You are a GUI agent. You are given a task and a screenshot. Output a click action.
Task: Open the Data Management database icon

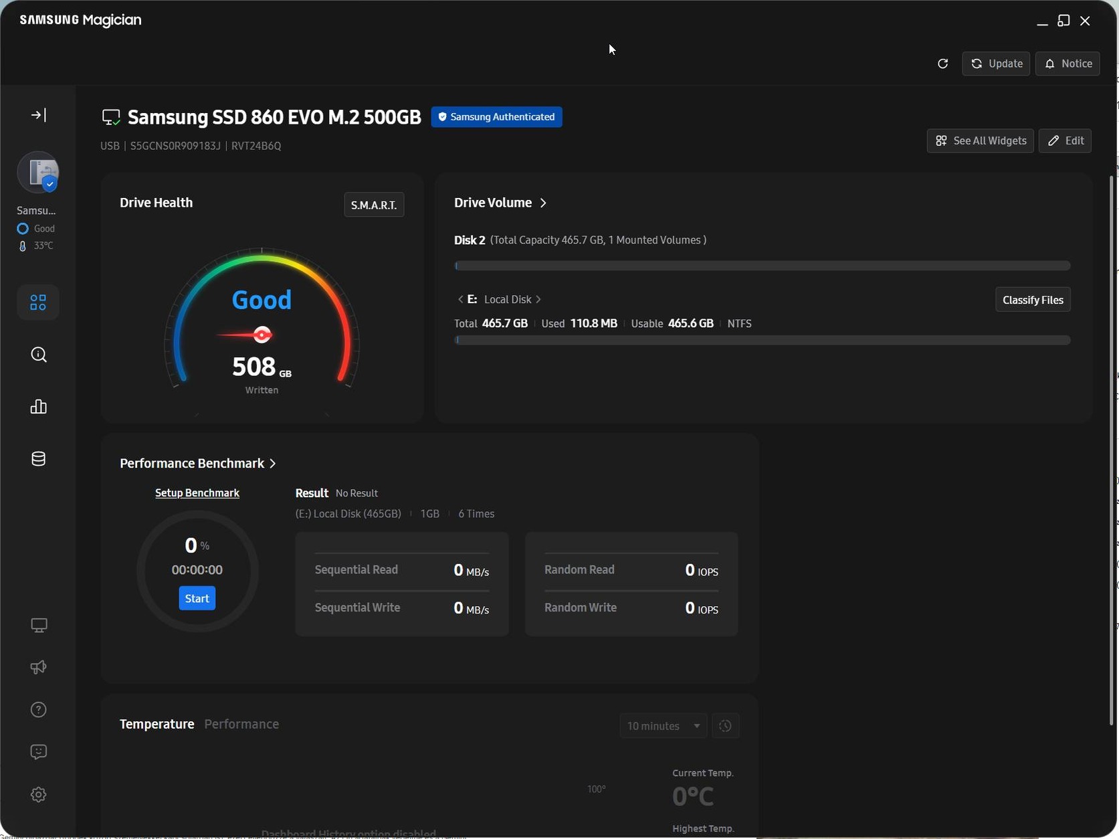(39, 459)
